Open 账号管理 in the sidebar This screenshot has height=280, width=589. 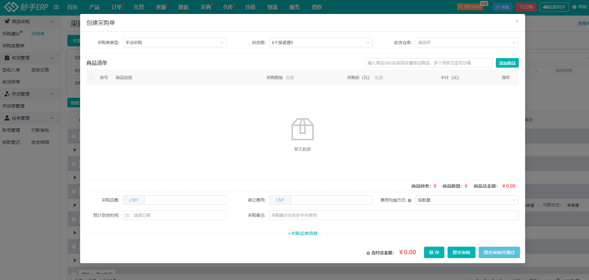coord(11,130)
